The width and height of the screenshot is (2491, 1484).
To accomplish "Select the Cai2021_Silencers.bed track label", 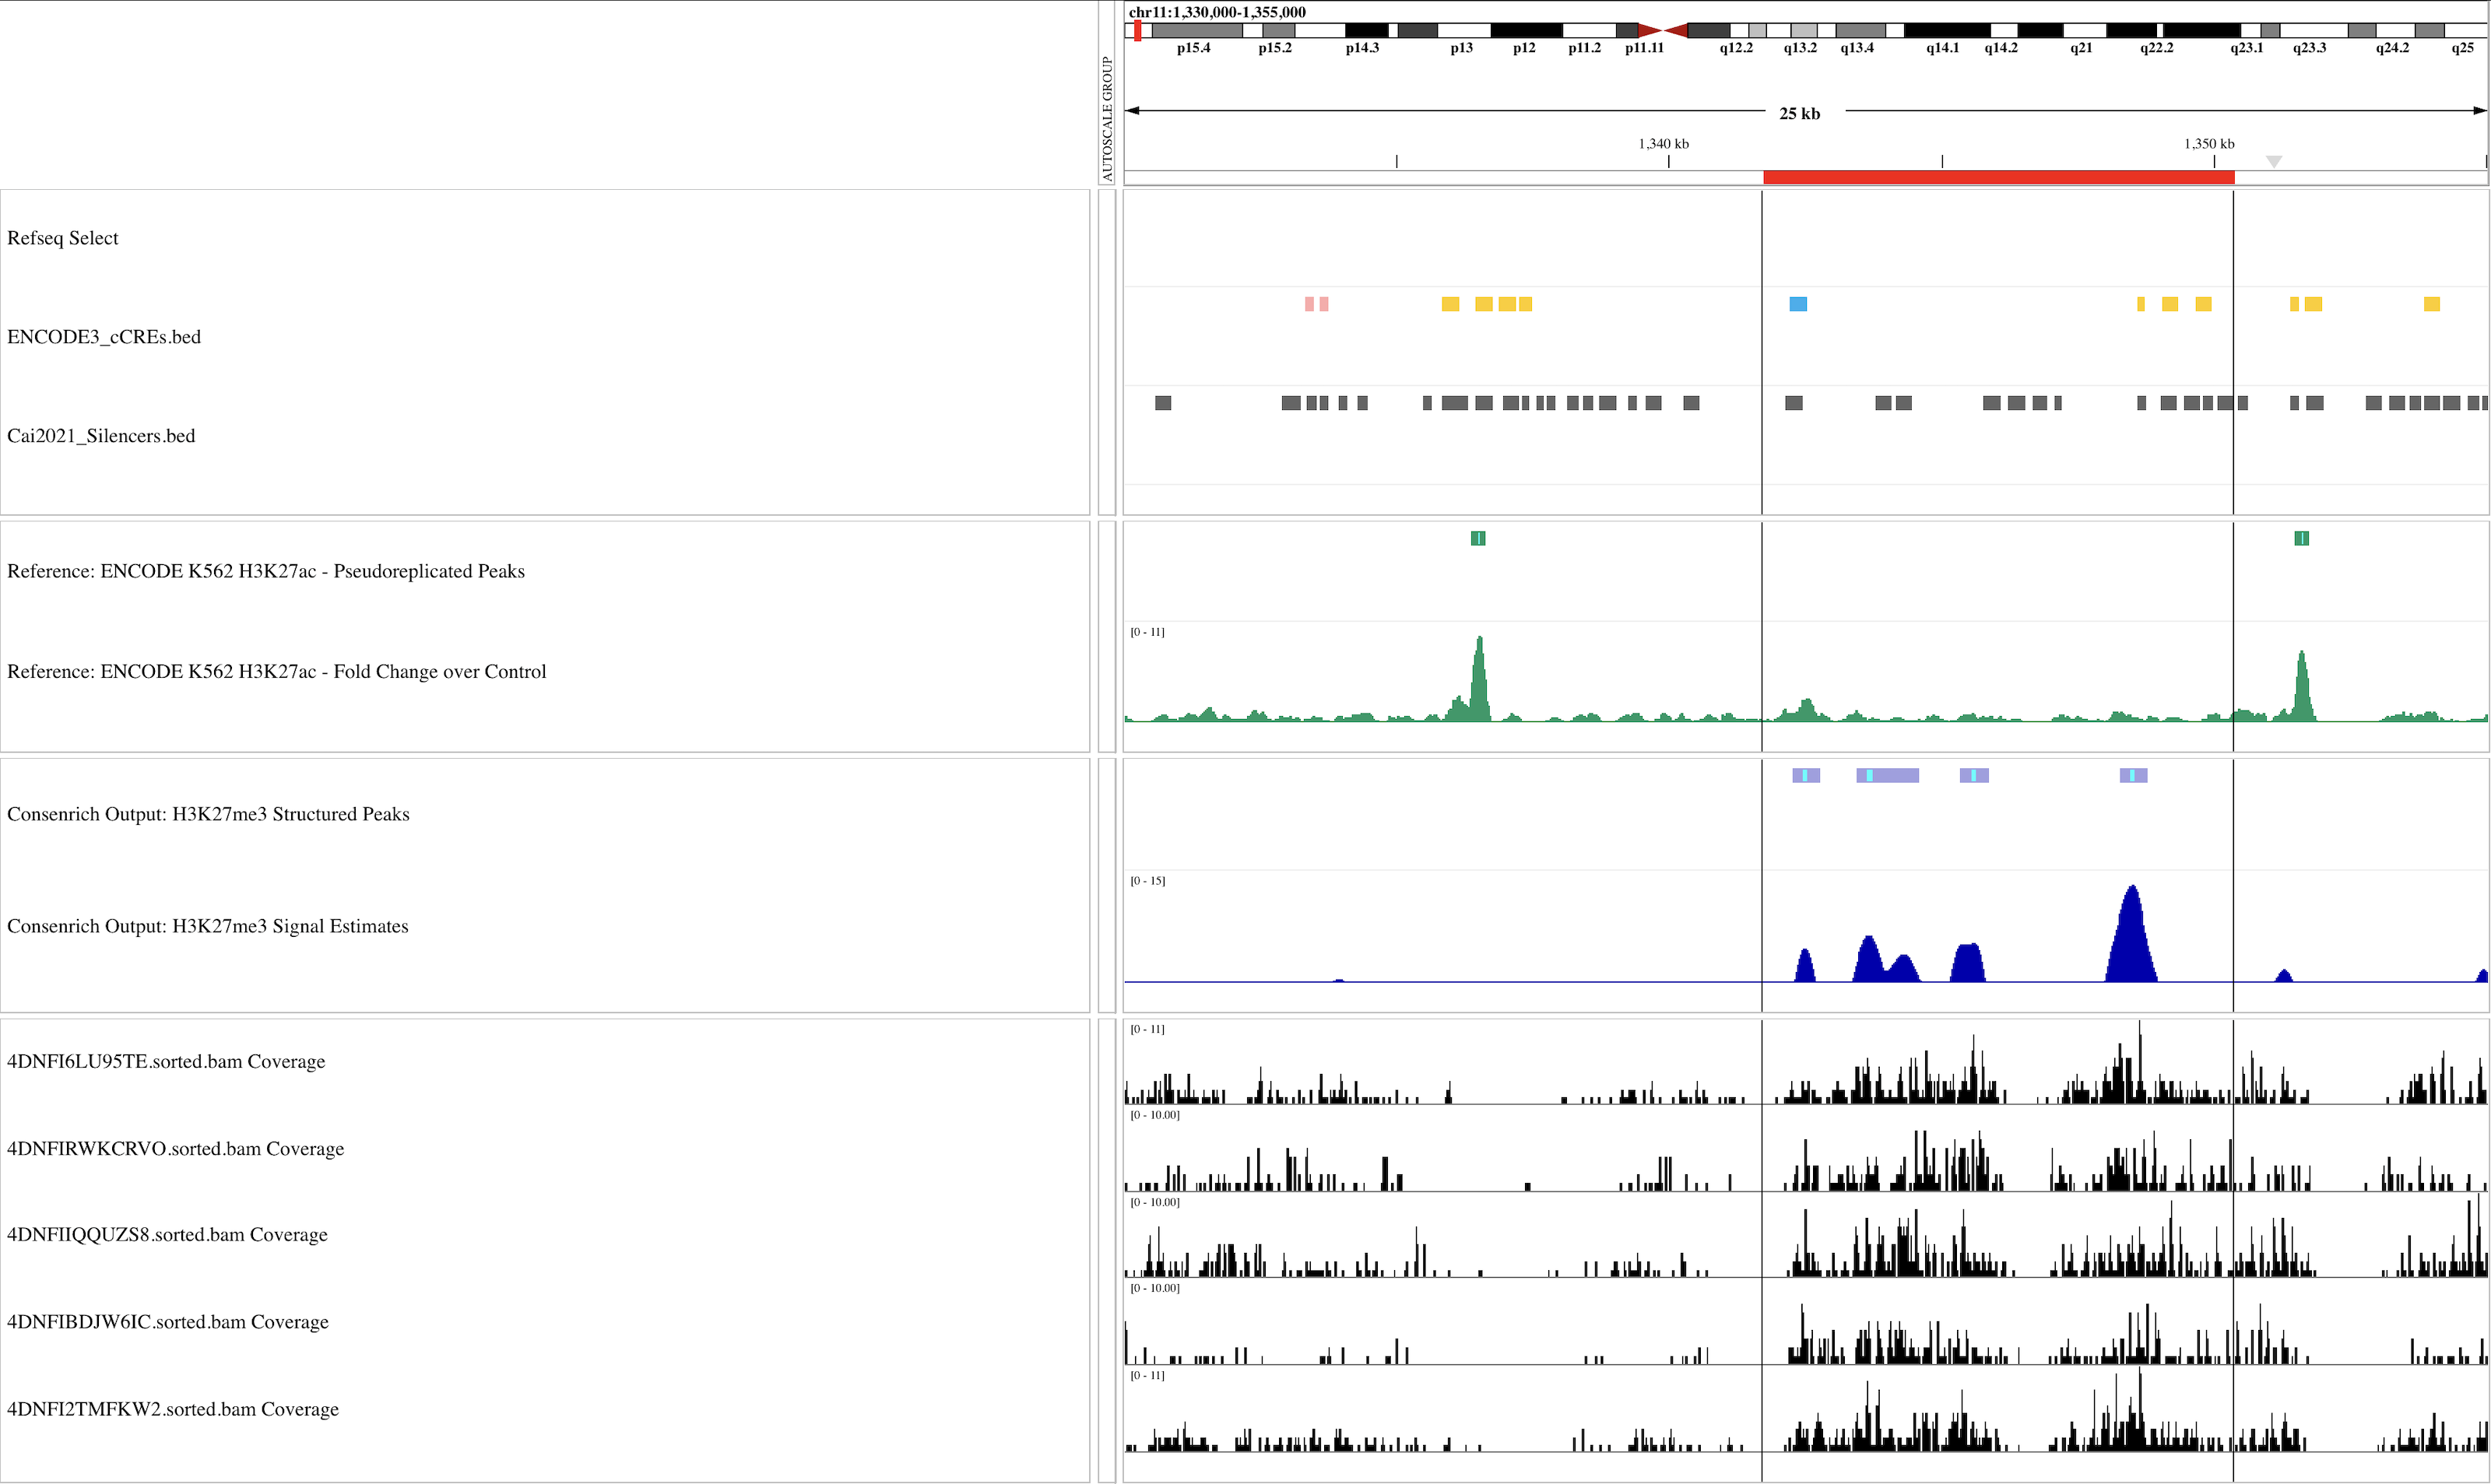I will (x=101, y=436).
